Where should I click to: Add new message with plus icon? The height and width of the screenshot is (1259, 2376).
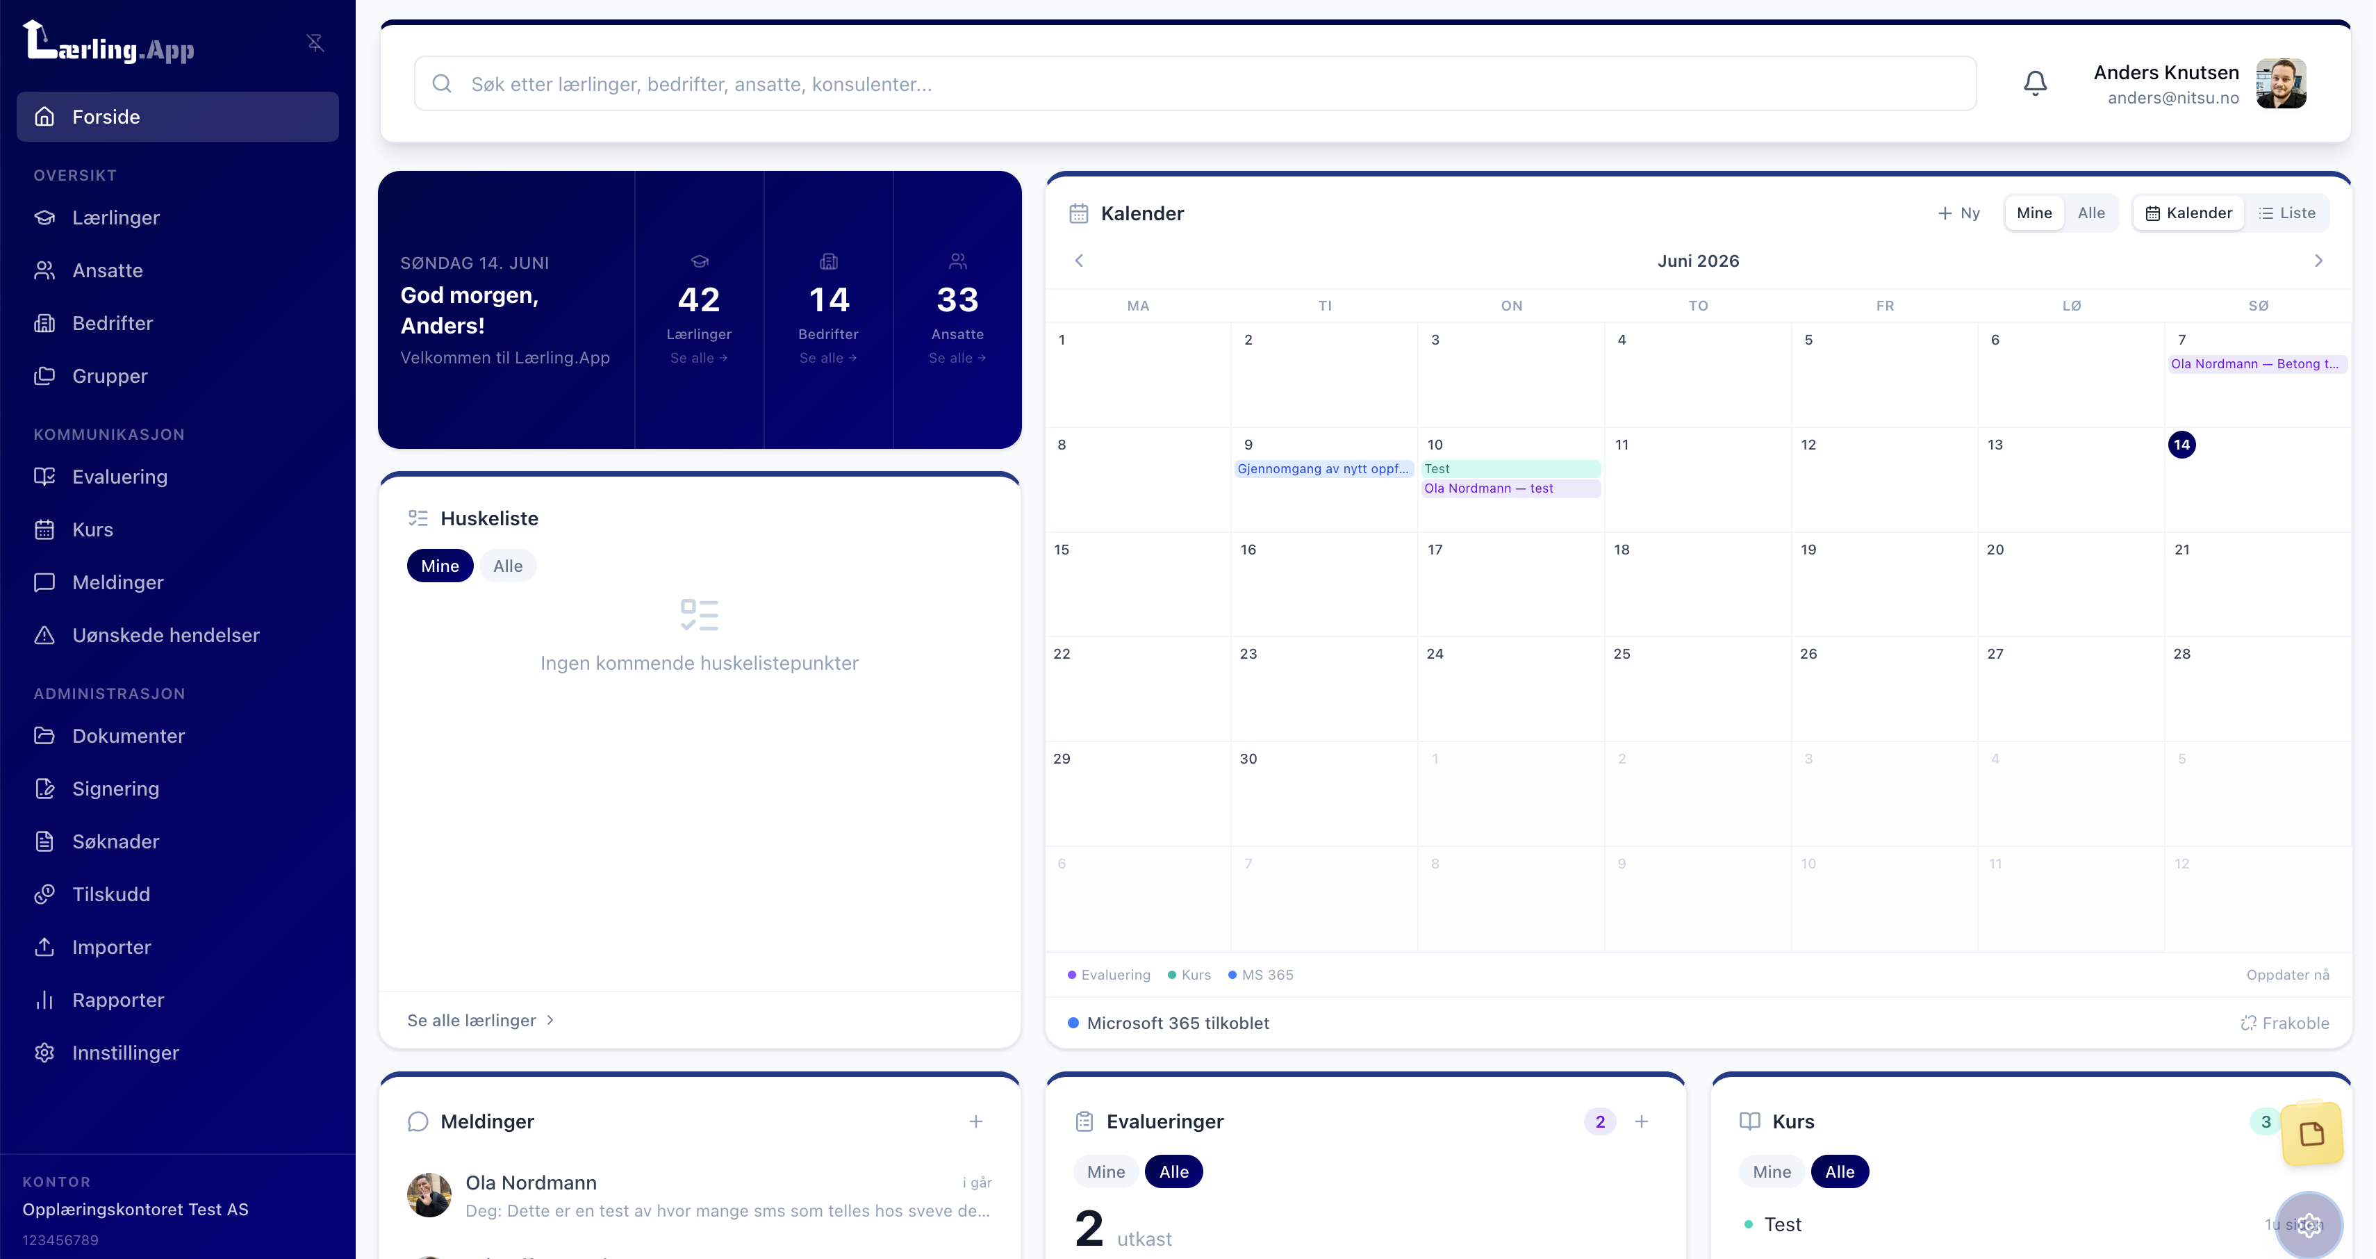coord(976,1121)
